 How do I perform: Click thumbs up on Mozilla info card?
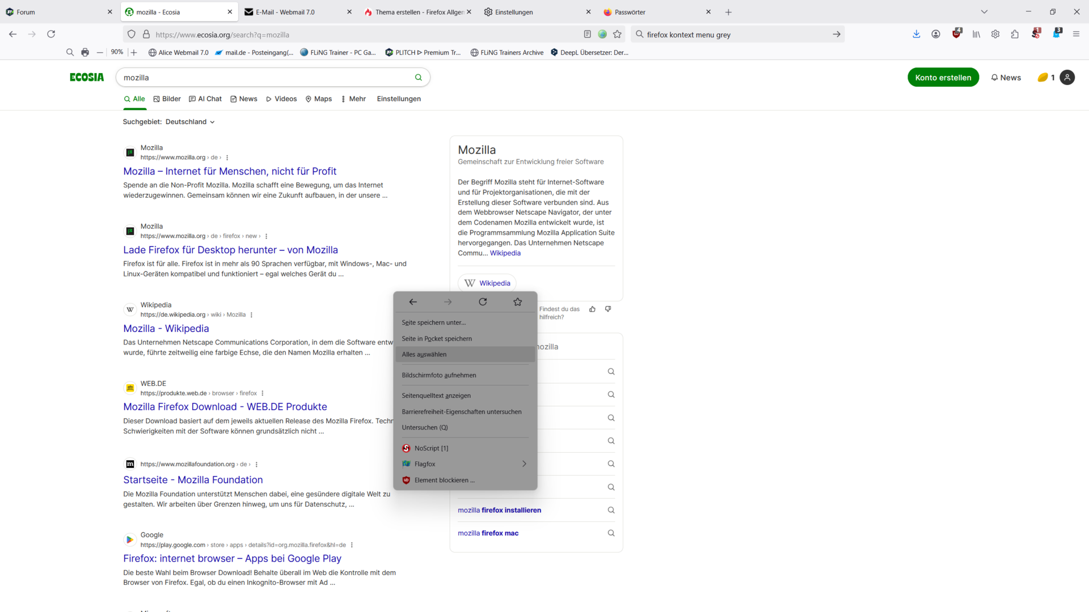click(x=592, y=309)
